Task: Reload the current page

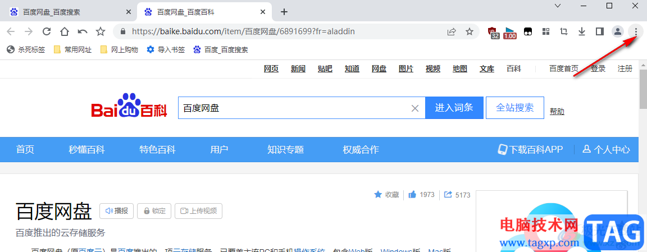Action: click(47, 31)
